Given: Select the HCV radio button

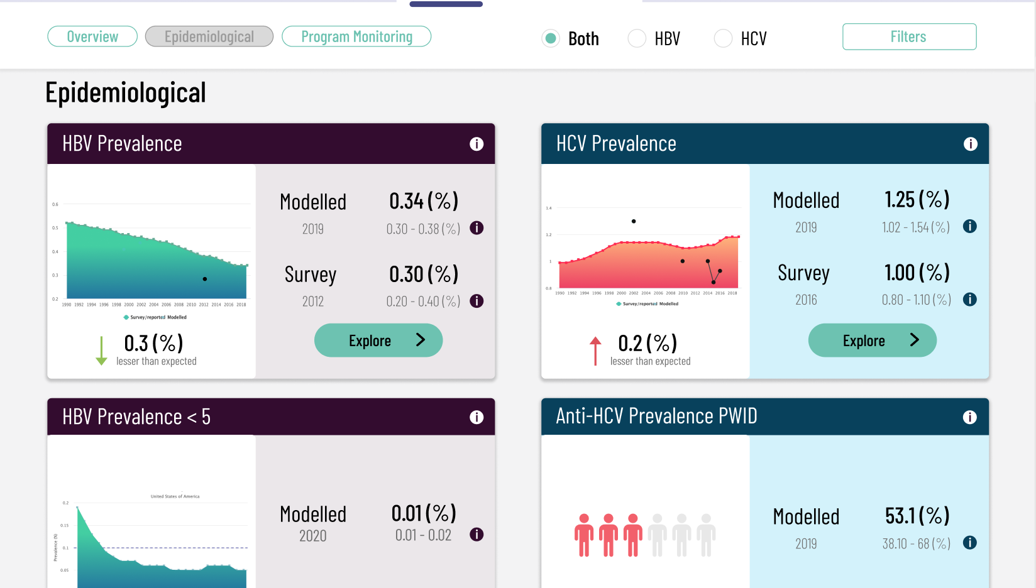Looking at the screenshot, I should (723, 38).
